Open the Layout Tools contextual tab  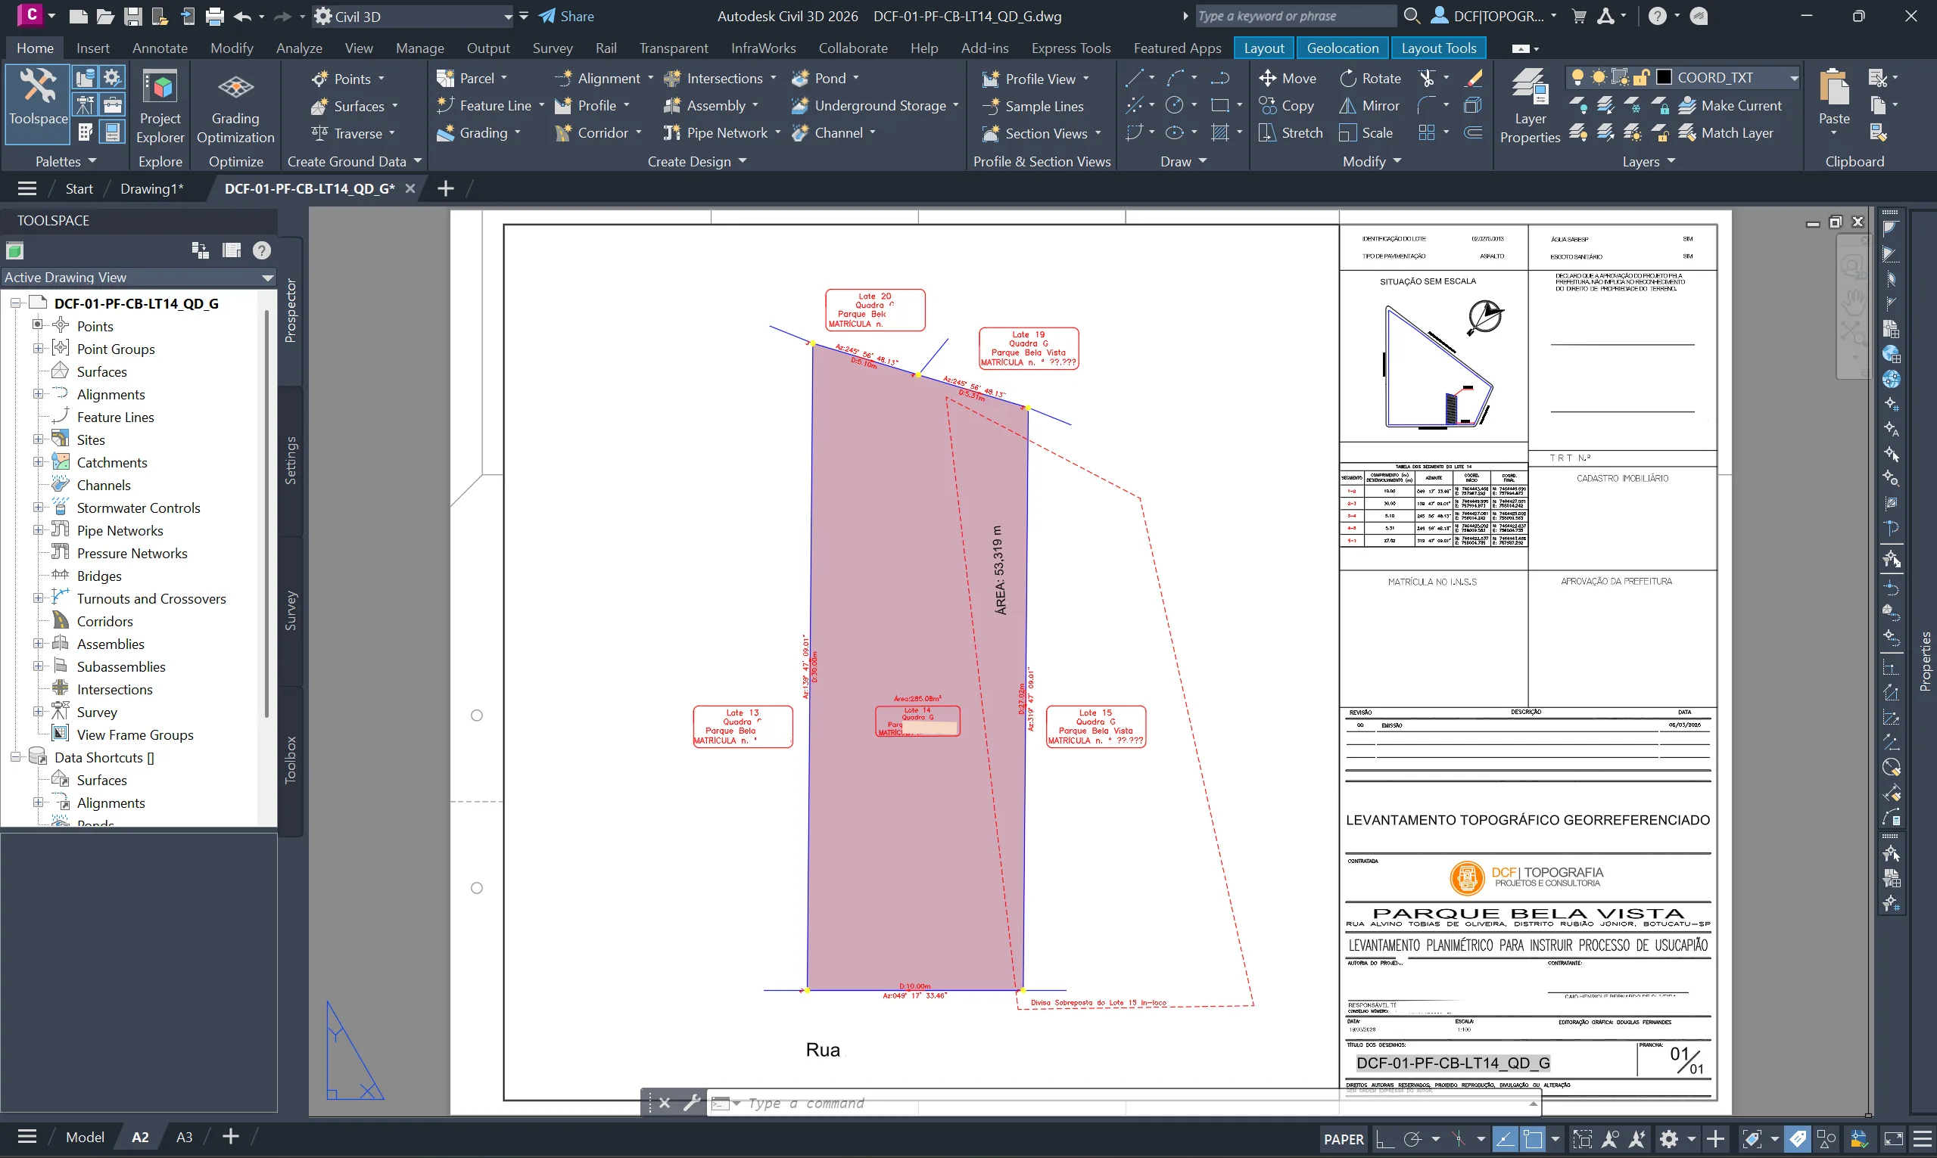pos(1438,48)
